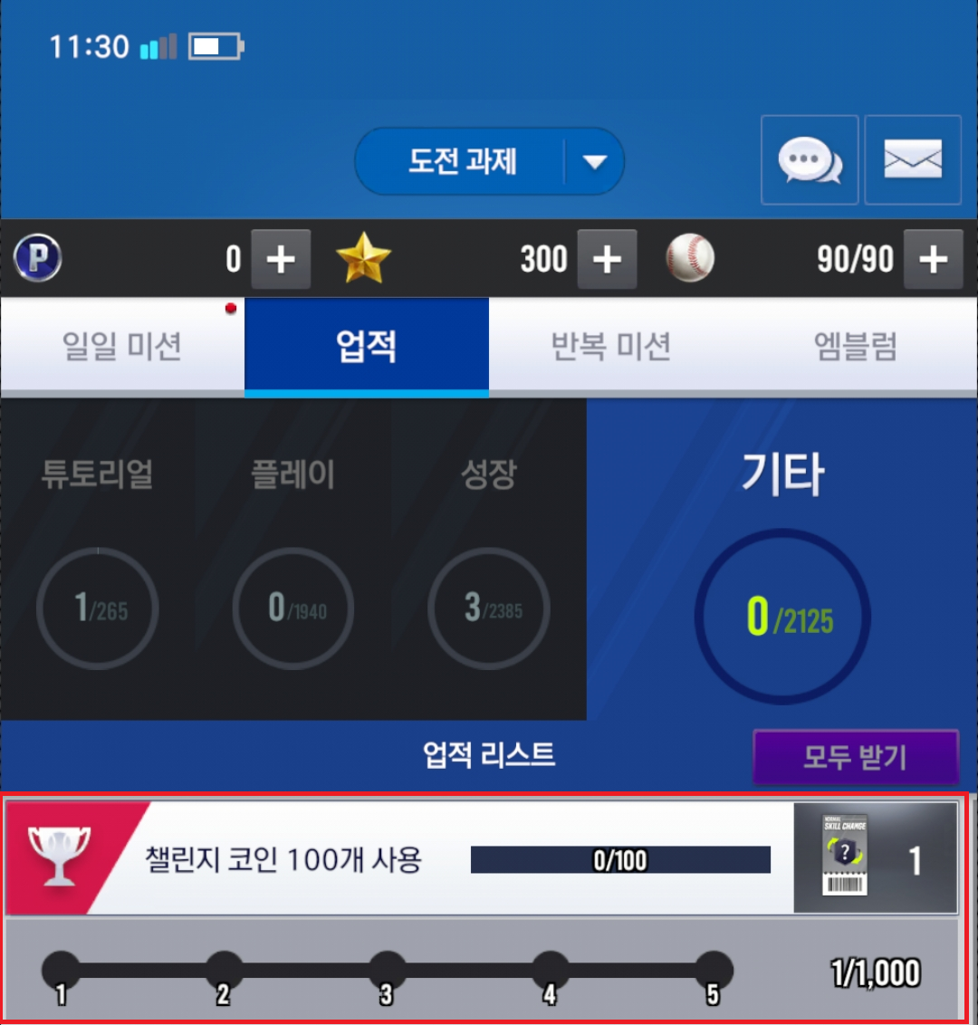
Task: Tap the Skill Change ticket reward
Action: [845, 855]
